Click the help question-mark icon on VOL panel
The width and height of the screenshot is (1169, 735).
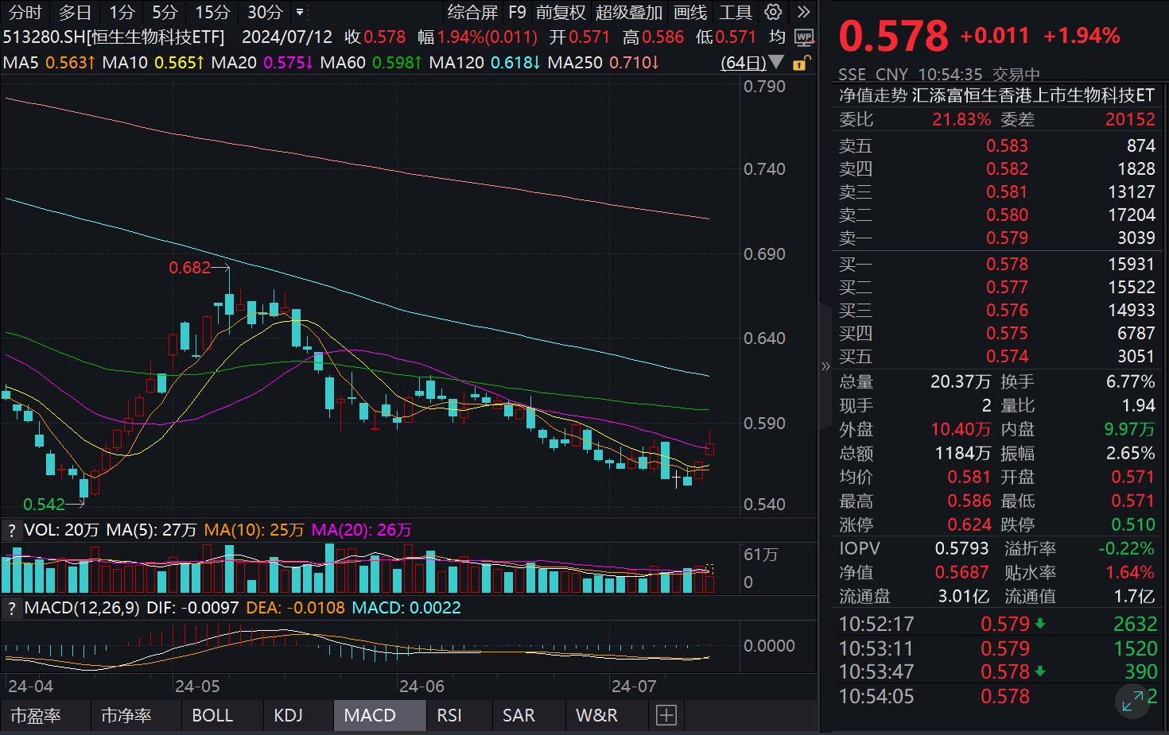pos(11,529)
